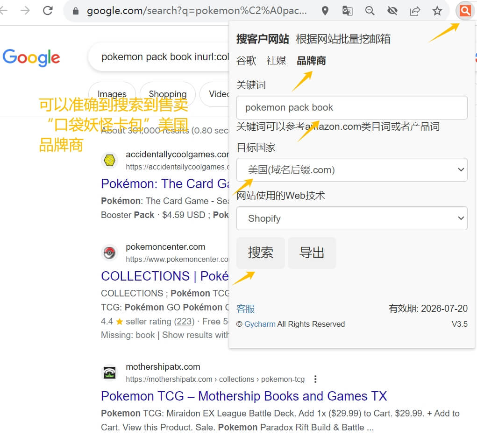Screen dimensions: 477x436
Task: Share this page via the share icon
Action: point(415,11)
